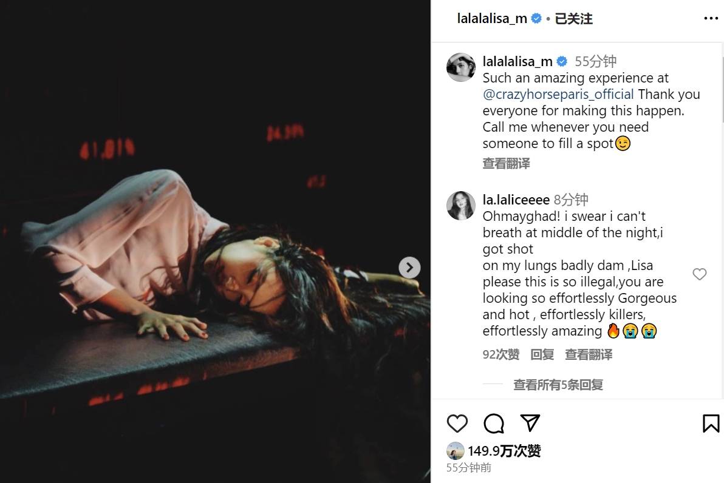The height and width of the screenshot is (483, 724).
Task: Open the three-dots more options menu
Action: tap(711, 18)
